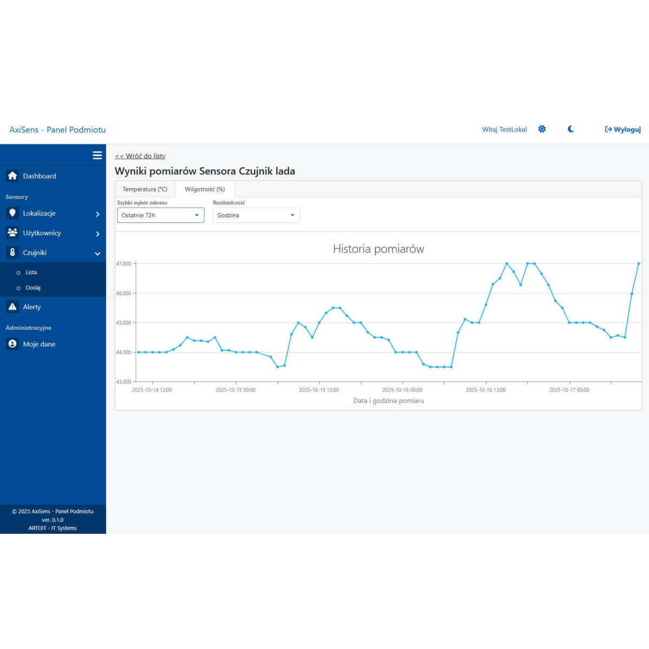
Task: Collapse the Czujniki submenu chevron
Action: click(97, 253)
